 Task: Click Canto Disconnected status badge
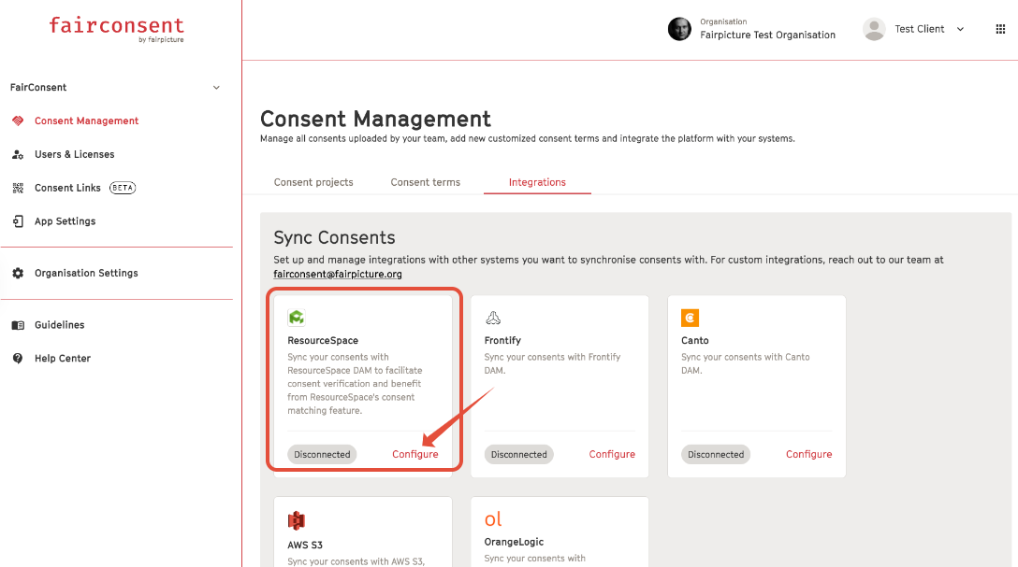click(x=716, y=454)
